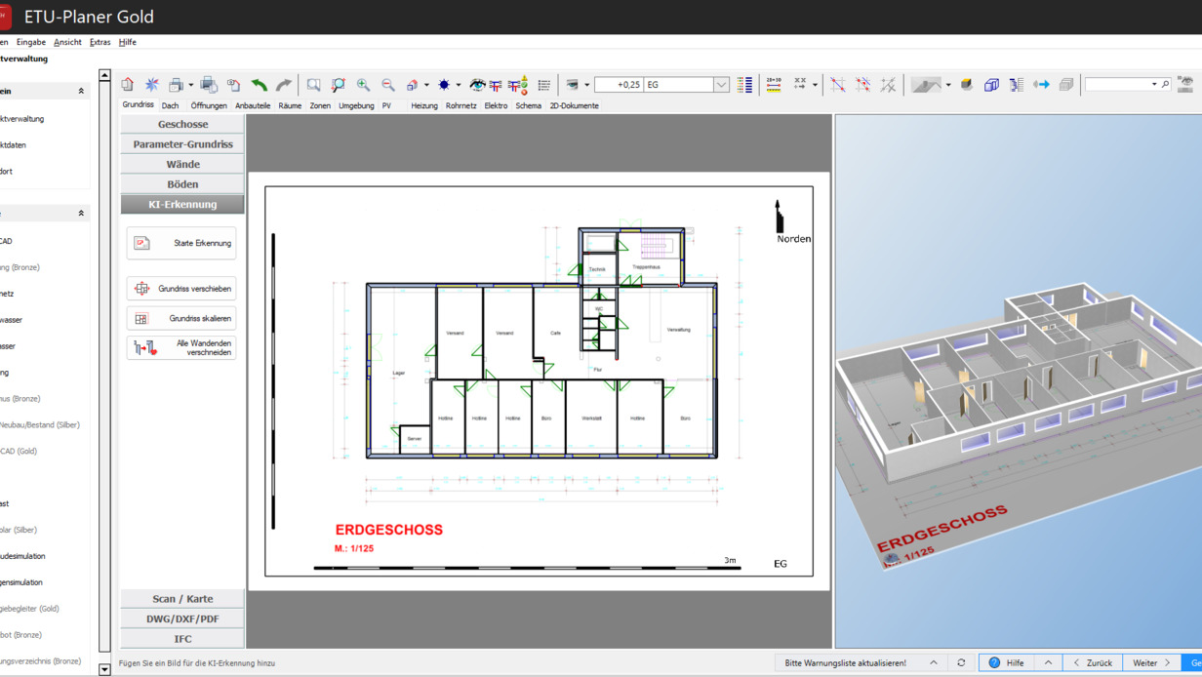Click the zoom out magnifier

point(388,85)
